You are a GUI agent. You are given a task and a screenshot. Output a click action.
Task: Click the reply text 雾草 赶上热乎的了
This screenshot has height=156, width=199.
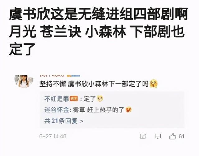pos(99,110)
